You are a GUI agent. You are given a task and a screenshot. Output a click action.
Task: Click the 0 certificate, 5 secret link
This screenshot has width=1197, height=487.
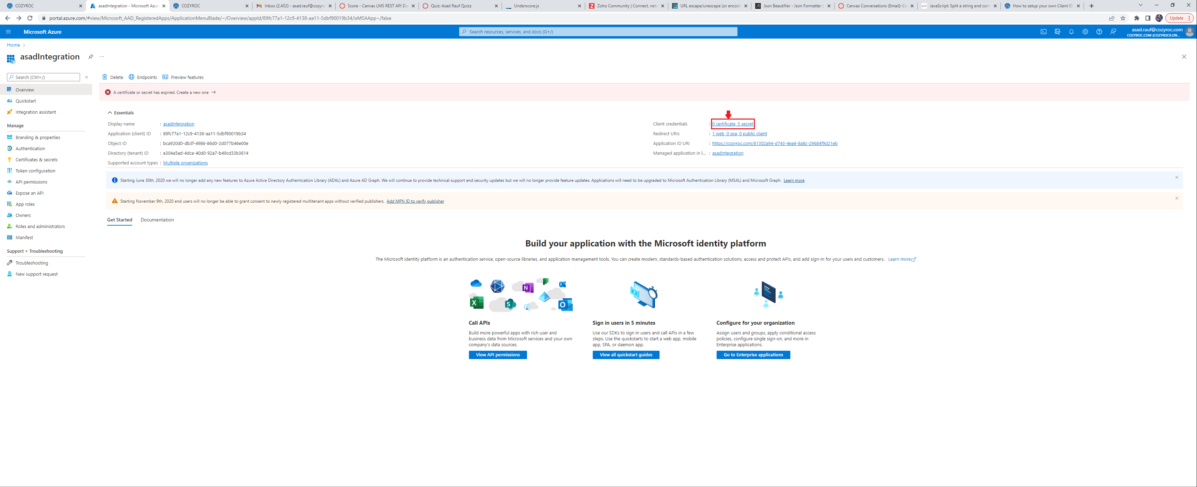coord(732,124)
